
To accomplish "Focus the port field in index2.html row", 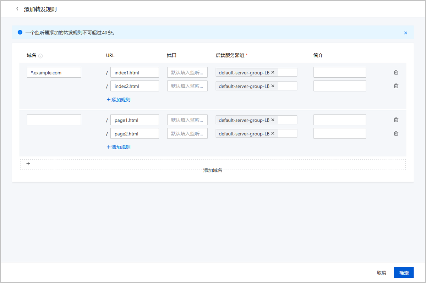I will pyautogui.click(x=187, y=86).
